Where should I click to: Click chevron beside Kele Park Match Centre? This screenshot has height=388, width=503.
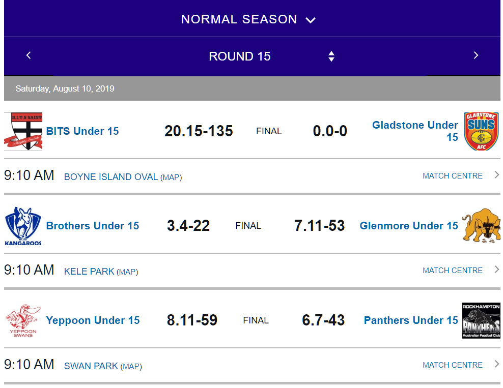[x=496, y=270]
